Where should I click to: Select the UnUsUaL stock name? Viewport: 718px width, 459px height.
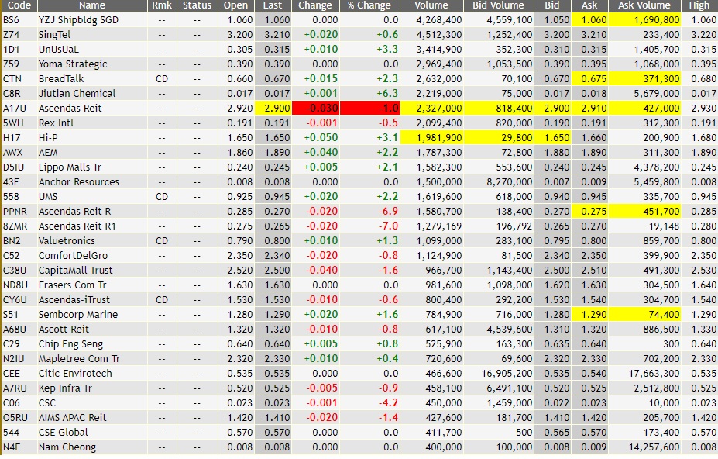(x=59, y=50)
